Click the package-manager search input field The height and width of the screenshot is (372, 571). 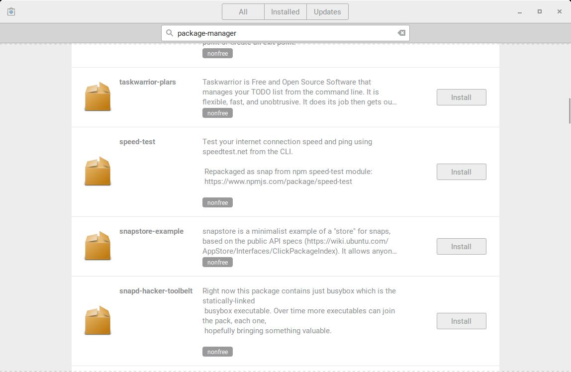coord(284,33)
